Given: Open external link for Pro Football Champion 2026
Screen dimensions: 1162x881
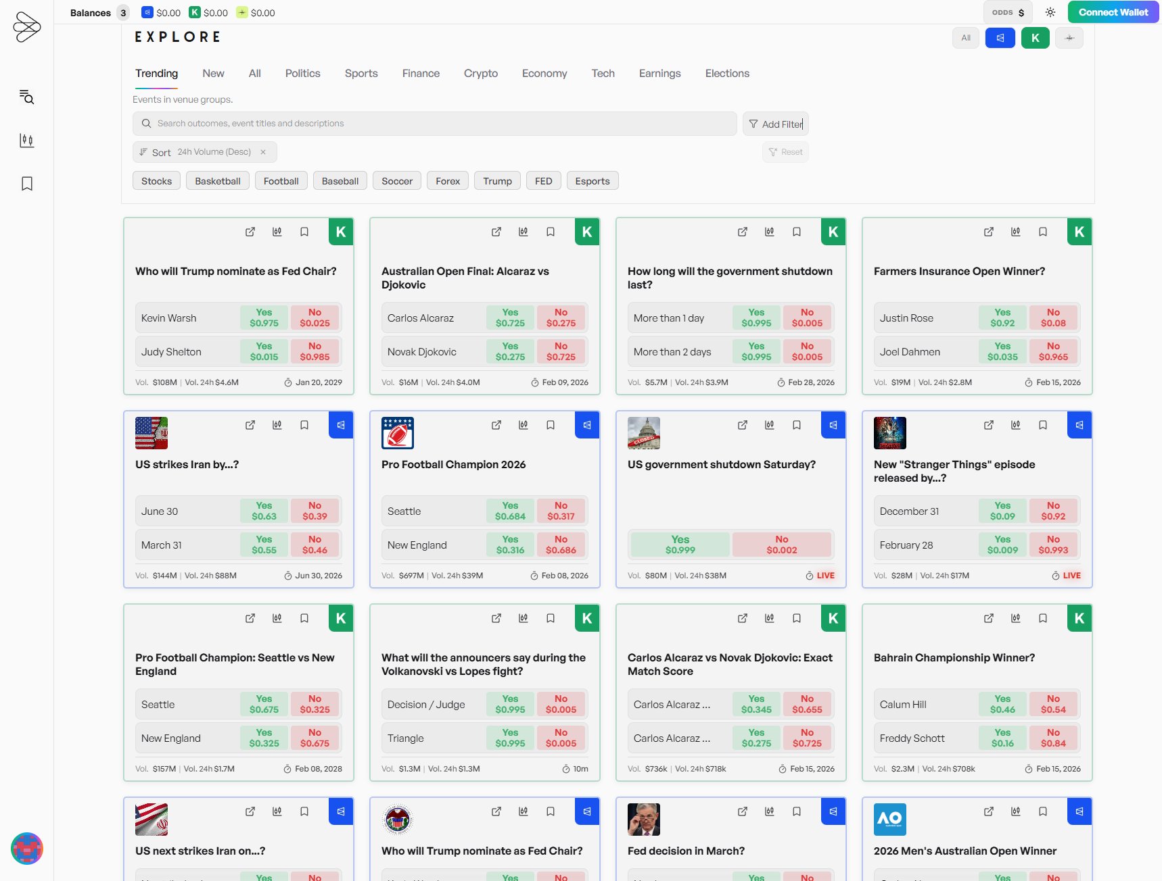Looking at the screenshot, I should pos(496,425).
